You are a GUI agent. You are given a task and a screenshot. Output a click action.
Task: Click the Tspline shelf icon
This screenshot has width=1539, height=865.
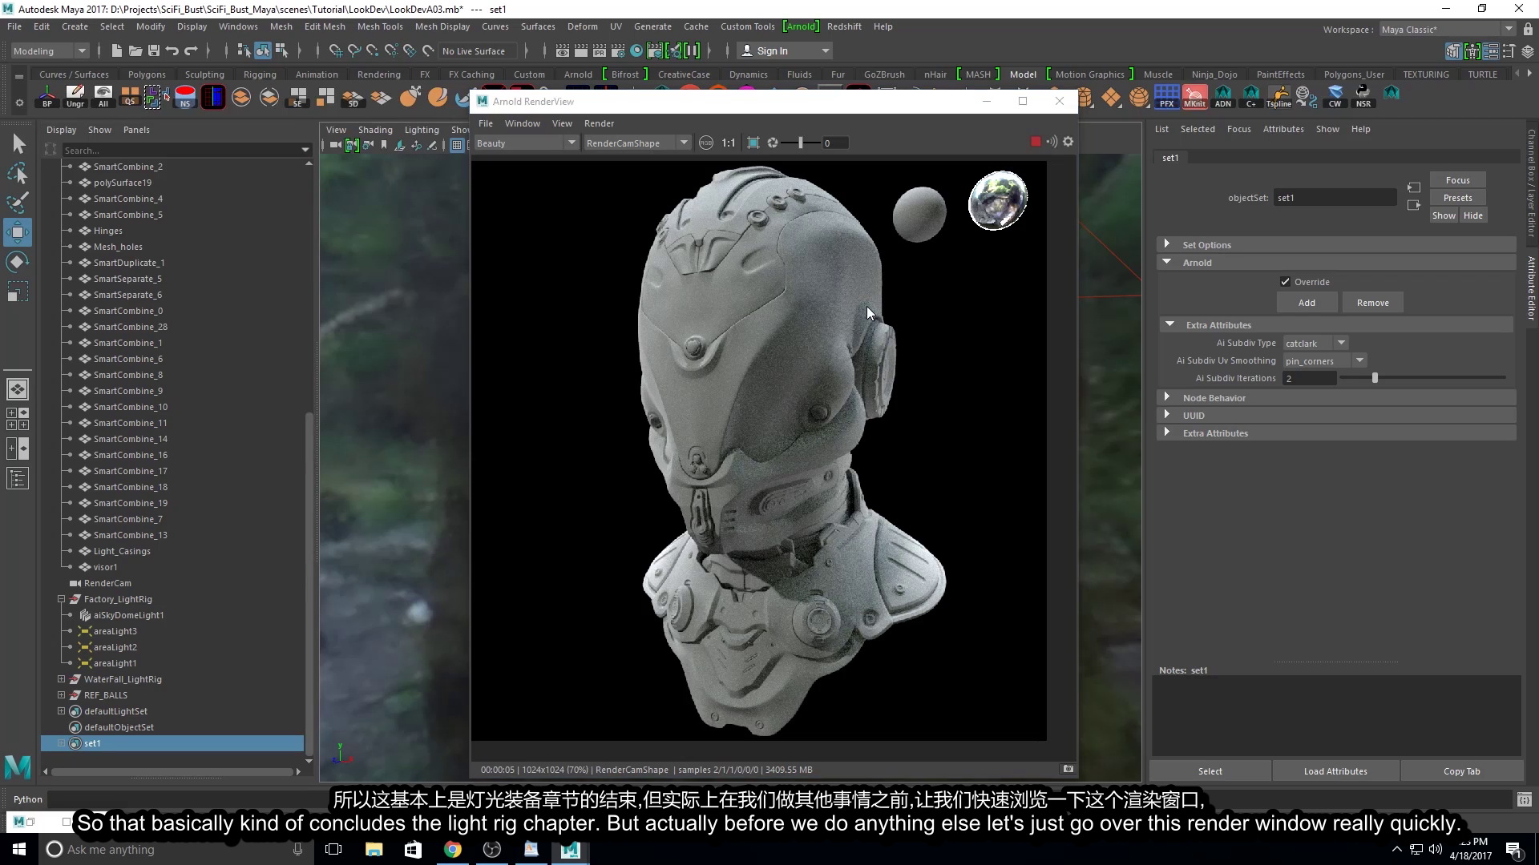coord(1278,97)
